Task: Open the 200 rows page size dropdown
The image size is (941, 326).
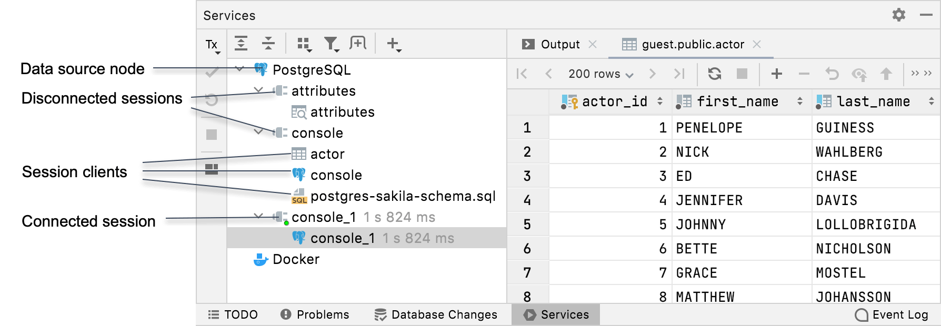Action: tap(600, 74)
